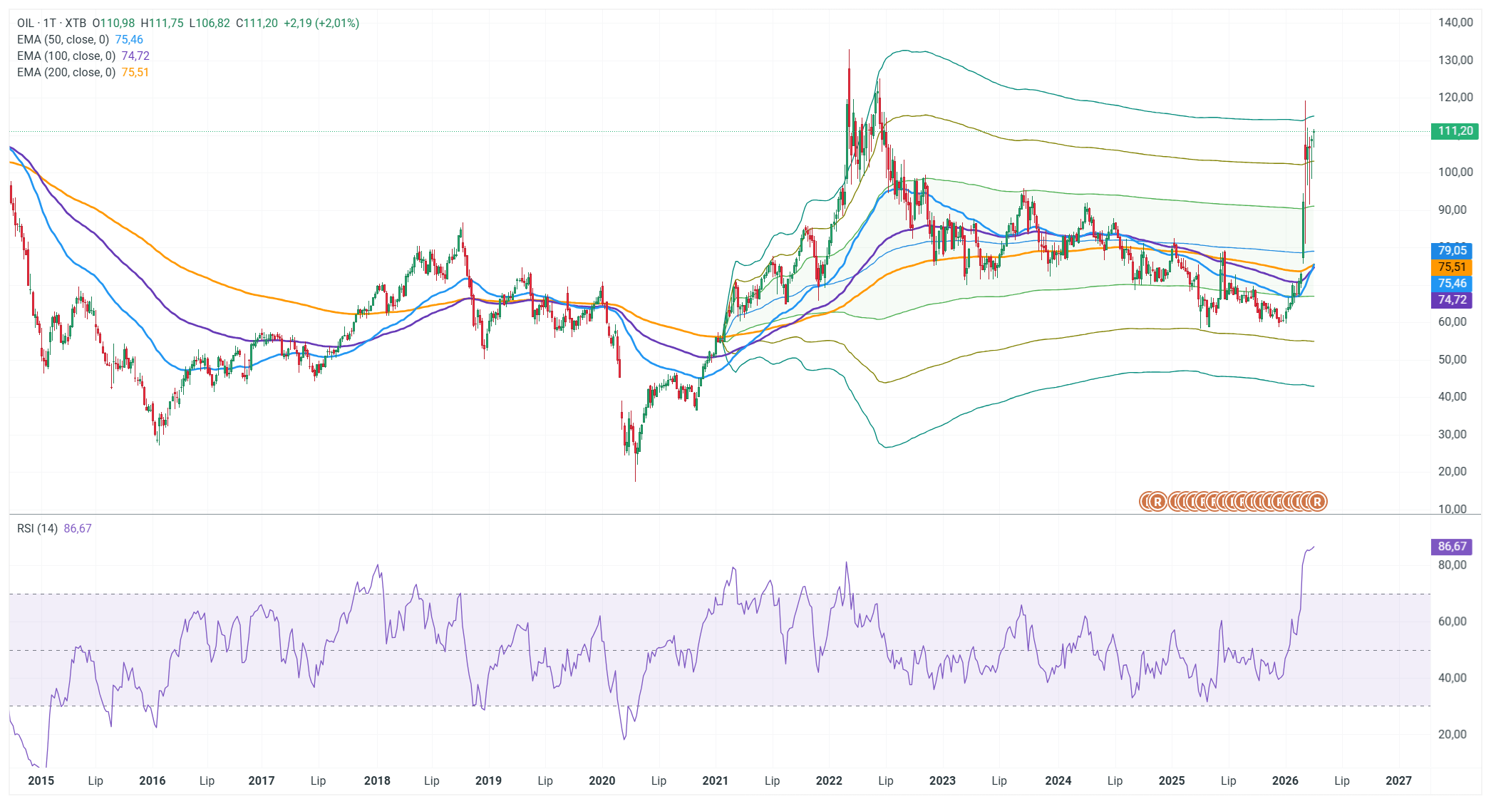
Task: Select the EMA (200, close, 0) indicator legend
Action: (x=66, y=72)
